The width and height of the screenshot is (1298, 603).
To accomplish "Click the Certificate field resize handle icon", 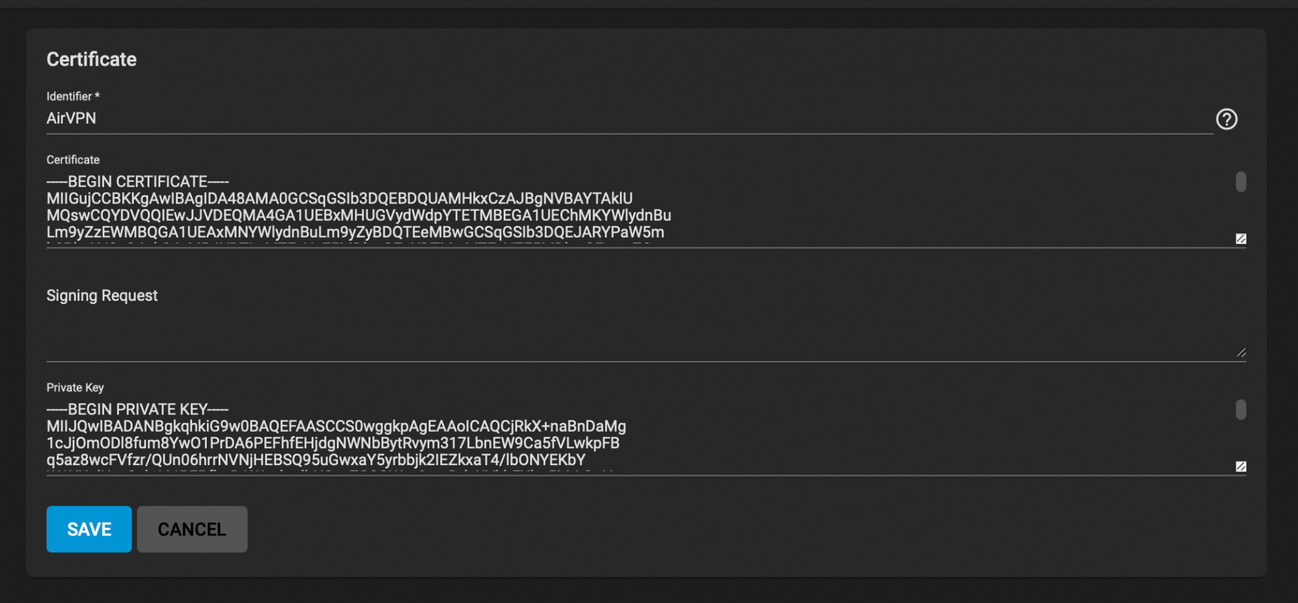I will point(1241,239).
